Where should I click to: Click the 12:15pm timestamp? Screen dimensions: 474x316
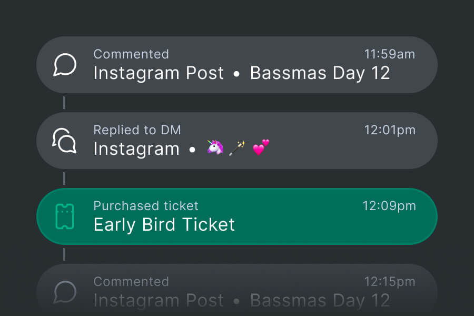pyautogui.click(x=390, y=282)
